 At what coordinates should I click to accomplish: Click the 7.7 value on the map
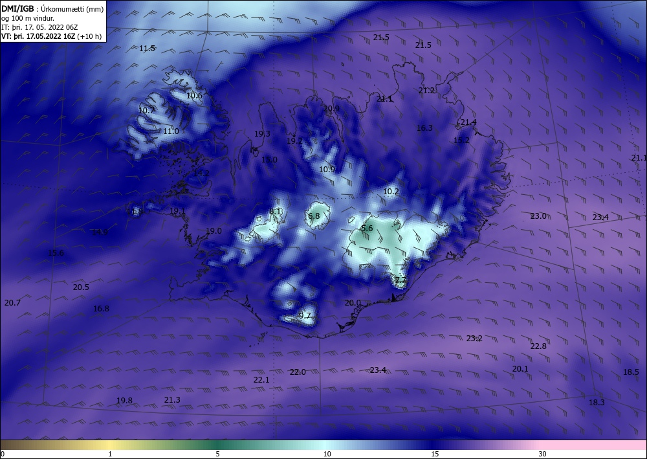[x=400, y=281]
